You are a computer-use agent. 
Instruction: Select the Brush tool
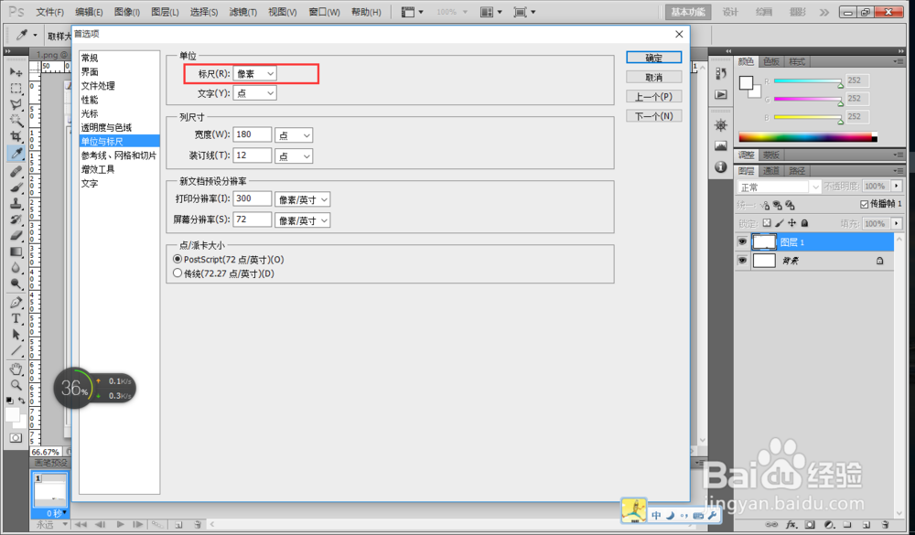pos(16,187)
